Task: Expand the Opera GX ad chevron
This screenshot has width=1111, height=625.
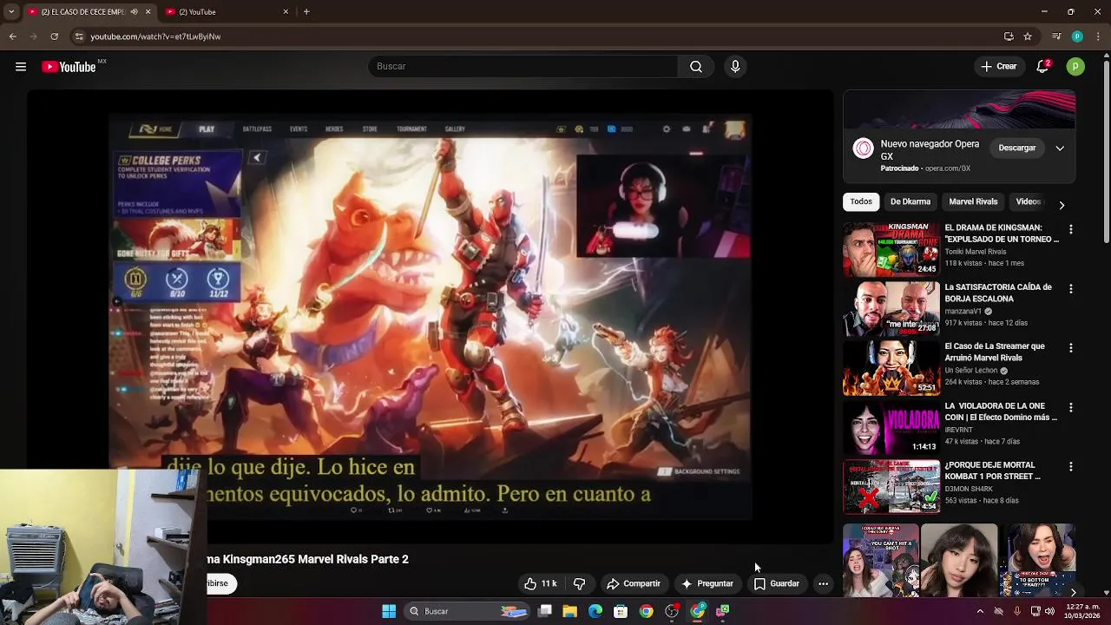Action: pos(1060,148)
